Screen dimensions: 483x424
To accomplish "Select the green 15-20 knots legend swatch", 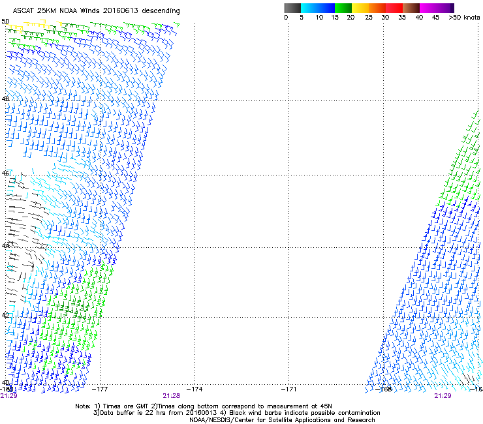I will point(343,8).
